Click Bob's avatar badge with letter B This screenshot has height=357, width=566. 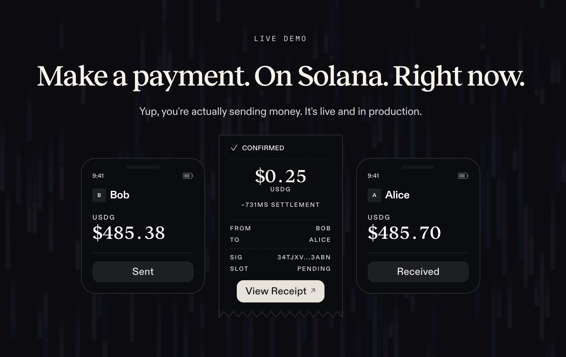[99, 195]
